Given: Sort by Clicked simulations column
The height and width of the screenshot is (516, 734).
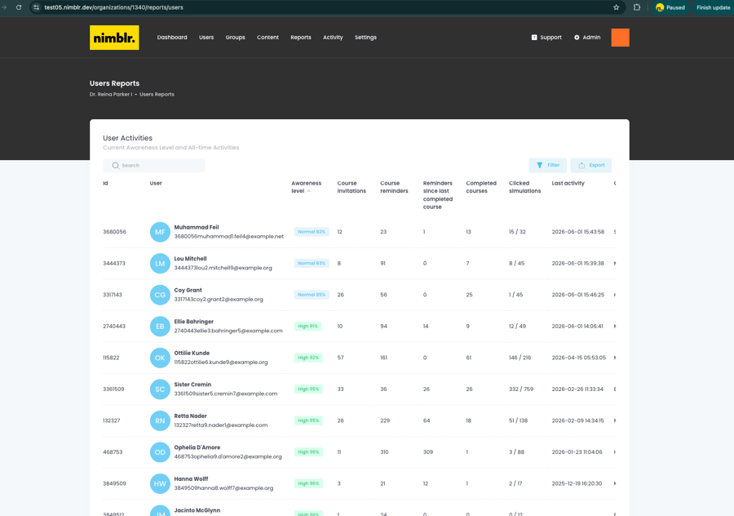Looking at the screenshot, I should tap(524, 187).
